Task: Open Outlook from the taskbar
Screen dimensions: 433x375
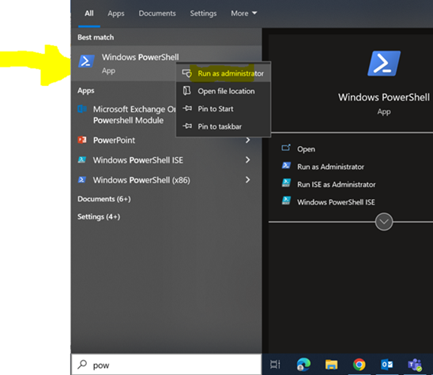Action: tap(387, 365)
